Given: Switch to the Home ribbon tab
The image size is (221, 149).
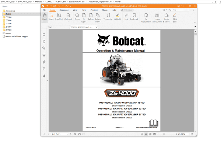Looking at the screenshot, I should tap(53, 10).
